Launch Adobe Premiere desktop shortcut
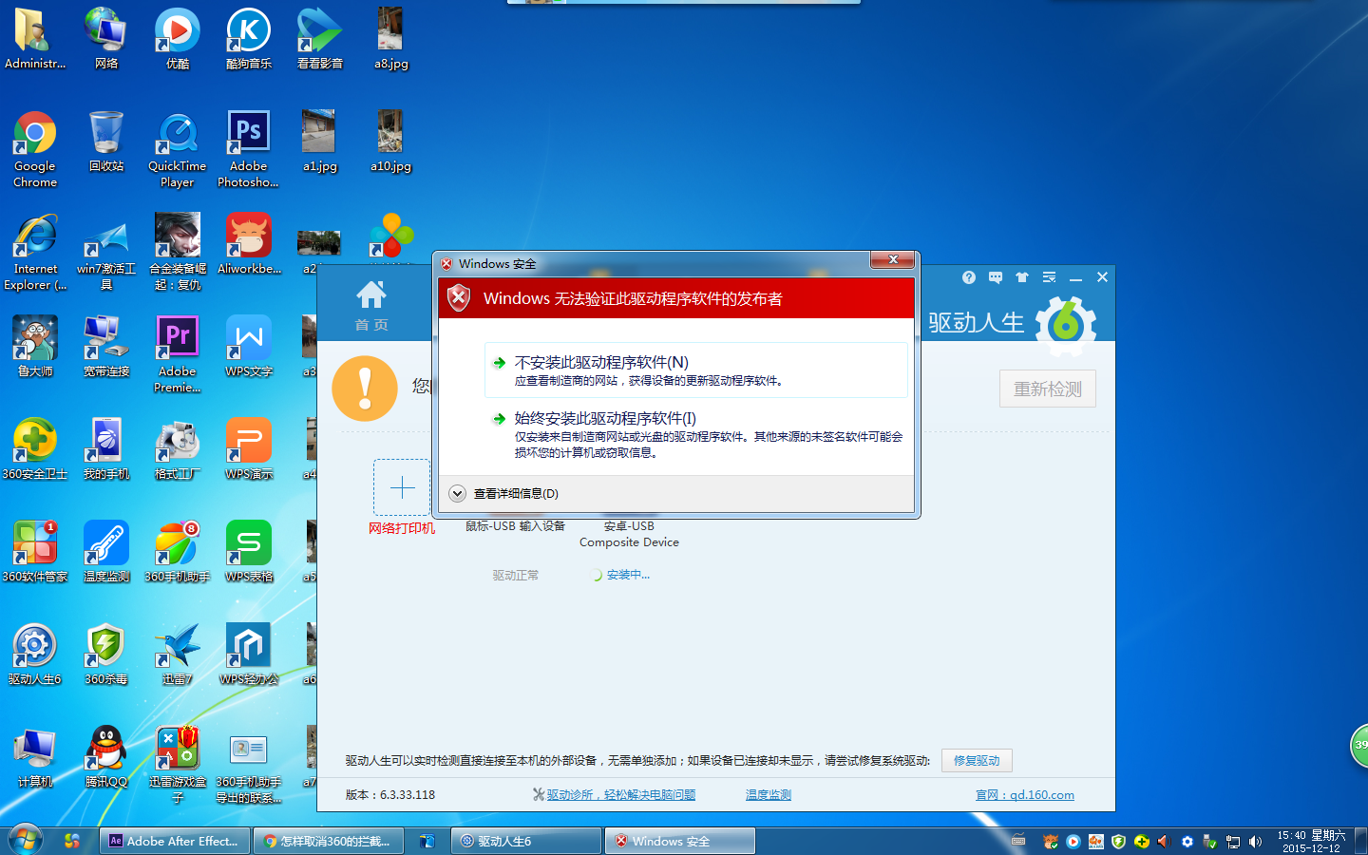The width and height of the screenshot is (1368, 855). [178, 354]
